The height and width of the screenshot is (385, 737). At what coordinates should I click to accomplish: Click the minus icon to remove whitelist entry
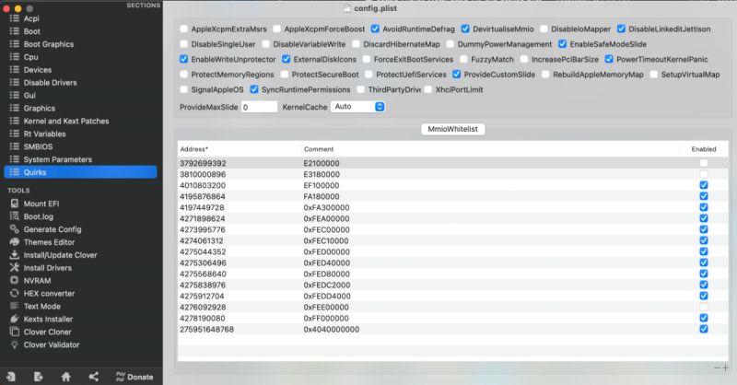pos(718,367)
